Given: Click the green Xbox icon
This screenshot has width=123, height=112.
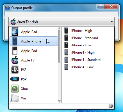Looking at the screenshot, I should pyautogui.click(x=15, y=89).
